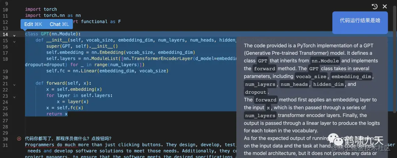Viewport: 397px width, 158px height.
Task: Click the 'dropout=dropout) for _ in range' wrapped line
Action: [85, 64]
